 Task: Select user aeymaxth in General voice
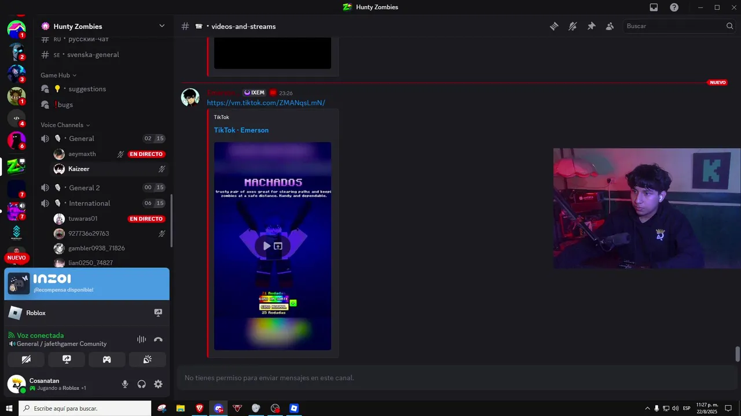pyautogui.click(x=82, y=154)
